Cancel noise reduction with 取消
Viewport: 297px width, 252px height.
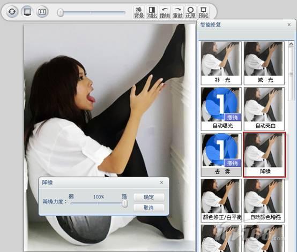(148, 208)
